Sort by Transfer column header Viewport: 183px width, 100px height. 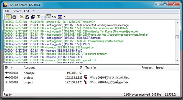click(108, 68)
